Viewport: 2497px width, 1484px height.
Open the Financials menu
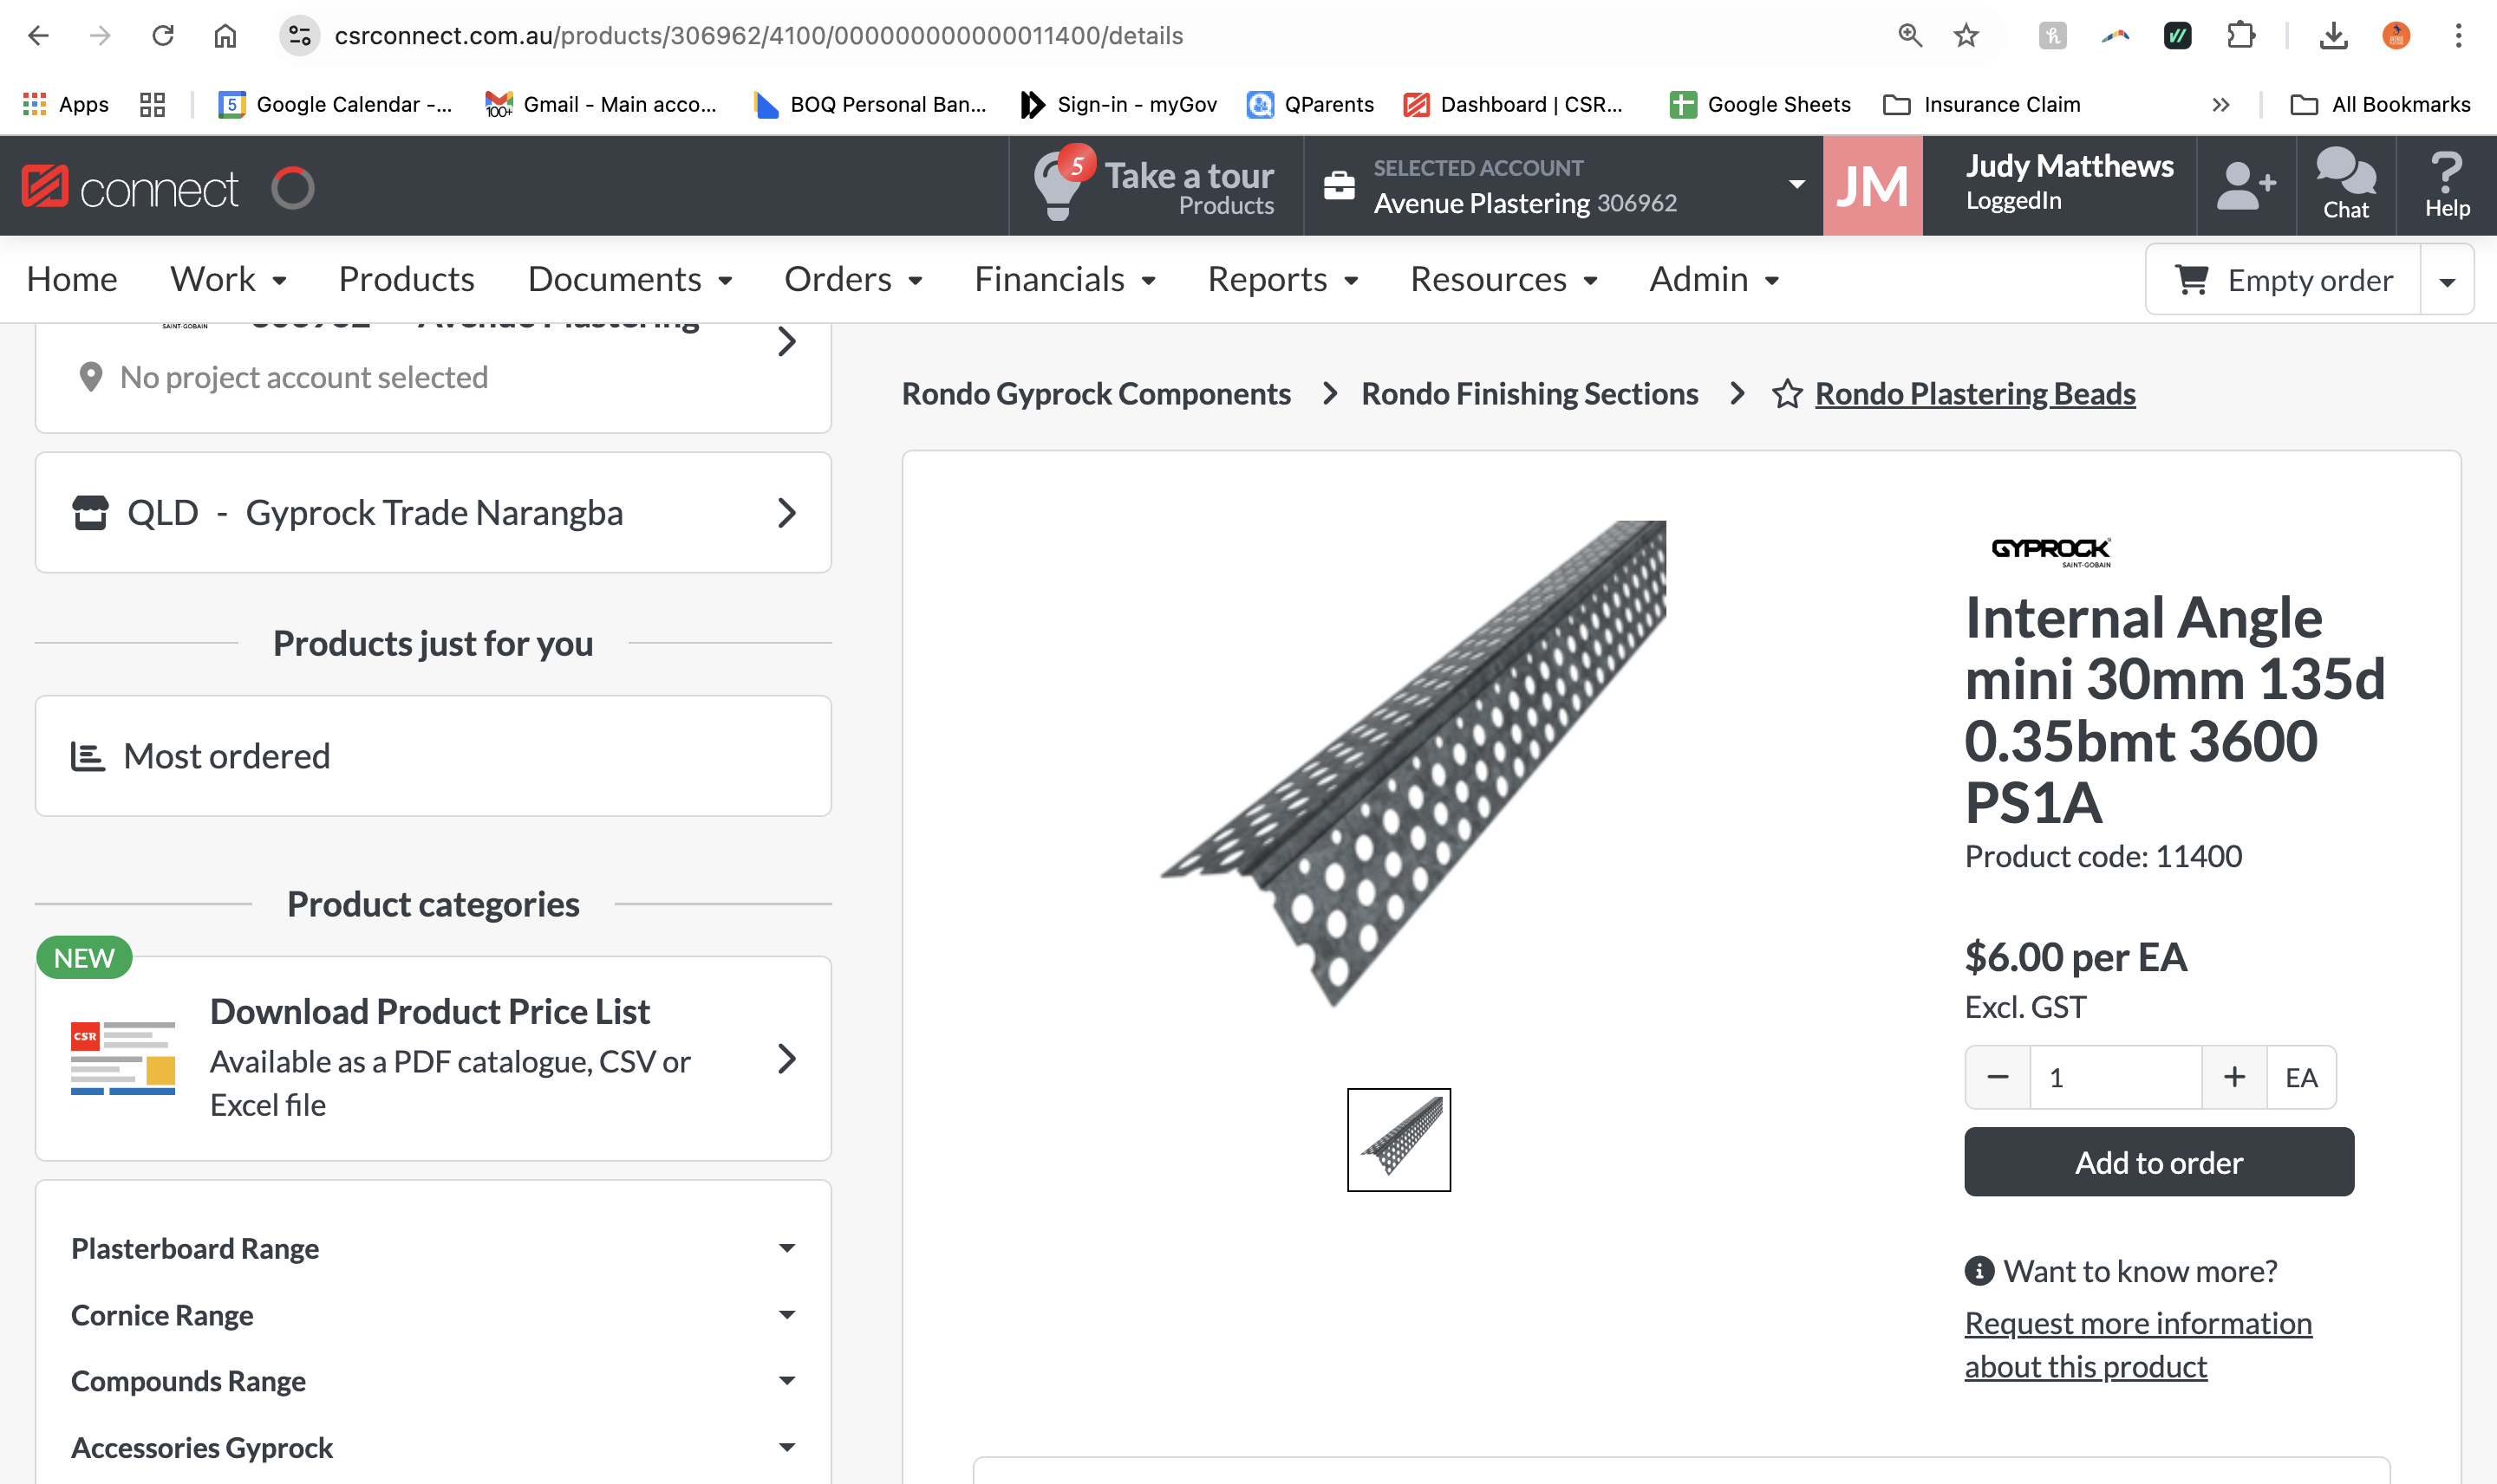point(1065,279)
